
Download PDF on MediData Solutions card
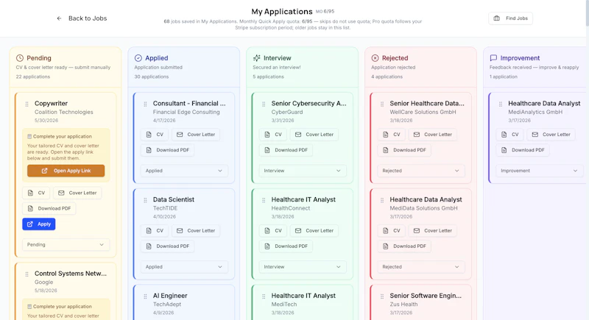pyautogui.click(x=404, y=246)
